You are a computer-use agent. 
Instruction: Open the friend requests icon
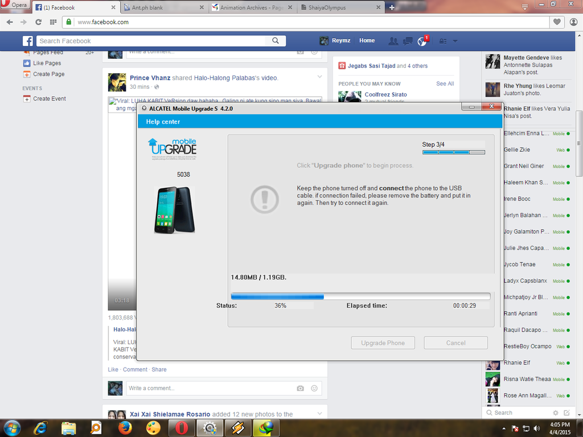click(393, 41)
